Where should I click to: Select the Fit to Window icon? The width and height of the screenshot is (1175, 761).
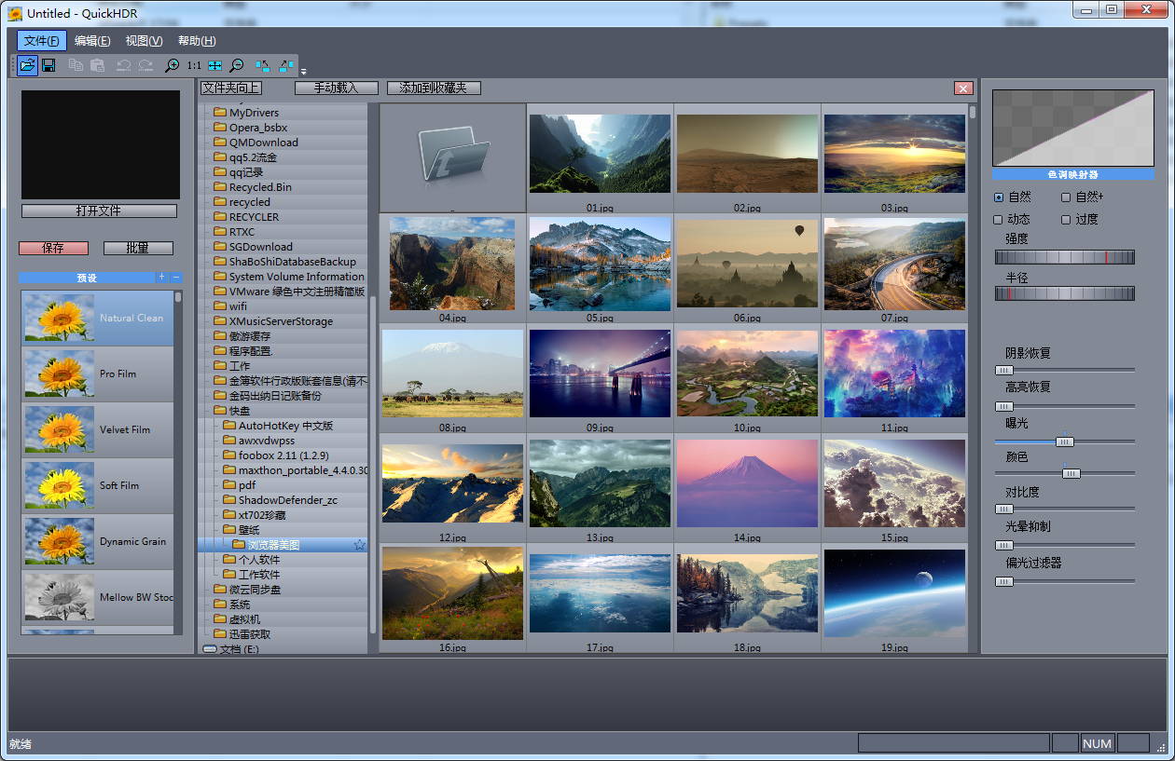pos(214,65)
